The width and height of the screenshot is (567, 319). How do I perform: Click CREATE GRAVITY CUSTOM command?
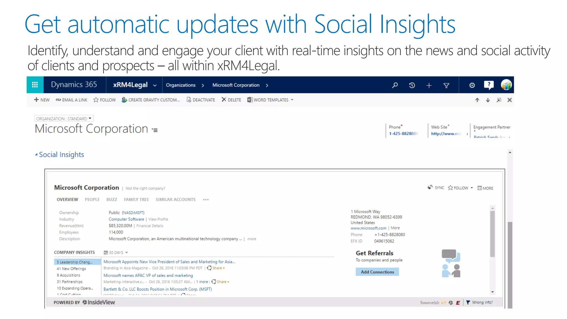150,100
